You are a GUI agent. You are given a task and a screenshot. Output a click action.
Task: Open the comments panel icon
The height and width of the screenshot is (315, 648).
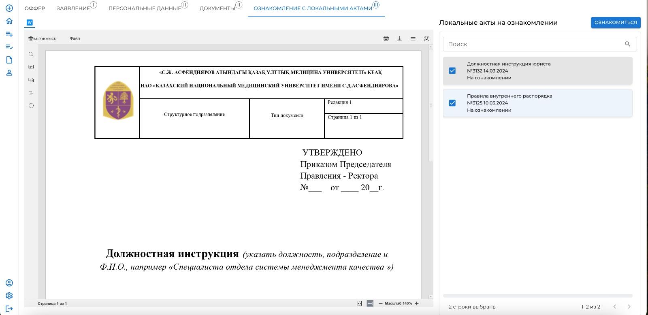pos(31,67)
